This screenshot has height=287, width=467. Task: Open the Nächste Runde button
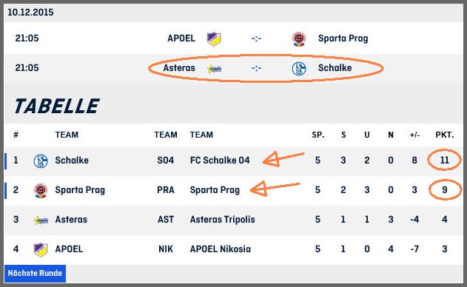click(35, 273)
